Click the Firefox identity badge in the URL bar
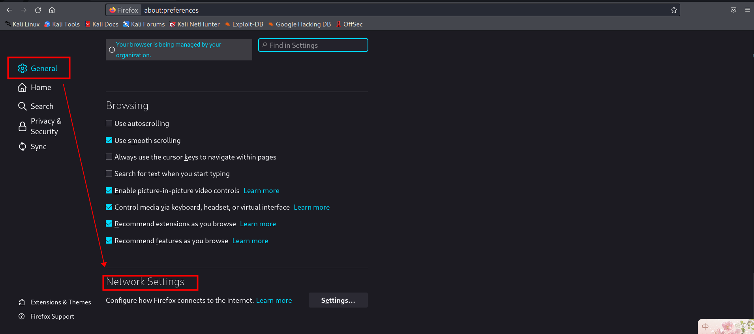 pyautogui.click(x=124, y=10)
